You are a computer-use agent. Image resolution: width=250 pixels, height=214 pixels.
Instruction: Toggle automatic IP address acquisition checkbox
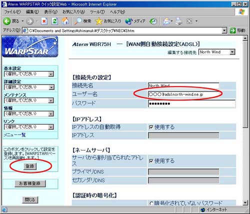(x=151, y=127)
